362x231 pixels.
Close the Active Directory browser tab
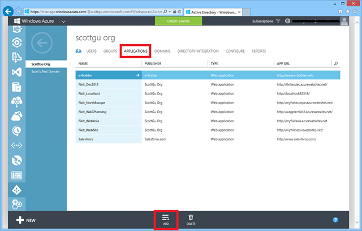tap(239, 12)
